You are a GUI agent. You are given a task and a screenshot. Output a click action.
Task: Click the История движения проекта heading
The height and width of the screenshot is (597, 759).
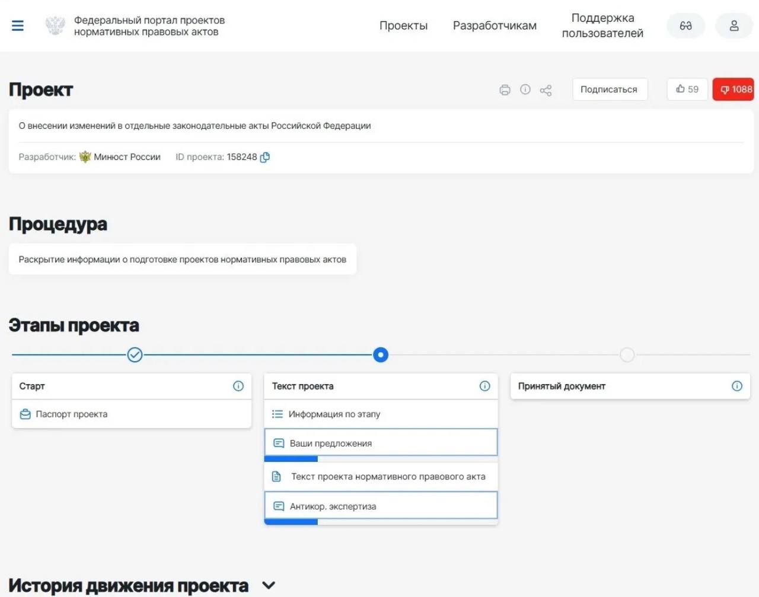click(x=128, y=585)
